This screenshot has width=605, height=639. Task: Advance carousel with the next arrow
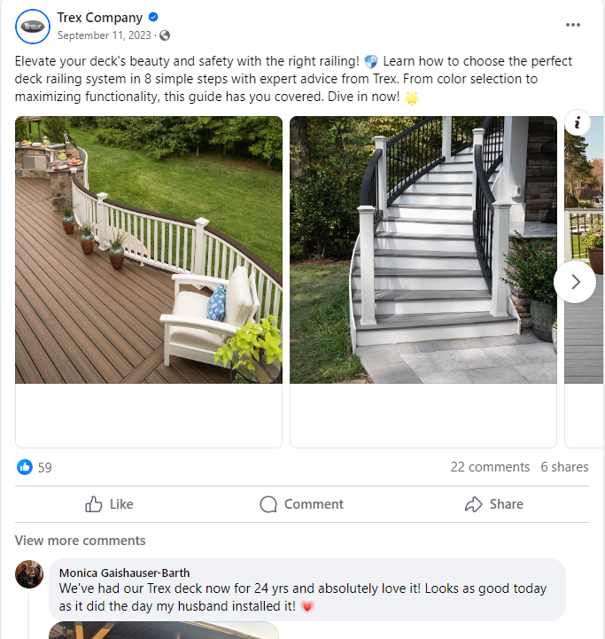[575, 282]
